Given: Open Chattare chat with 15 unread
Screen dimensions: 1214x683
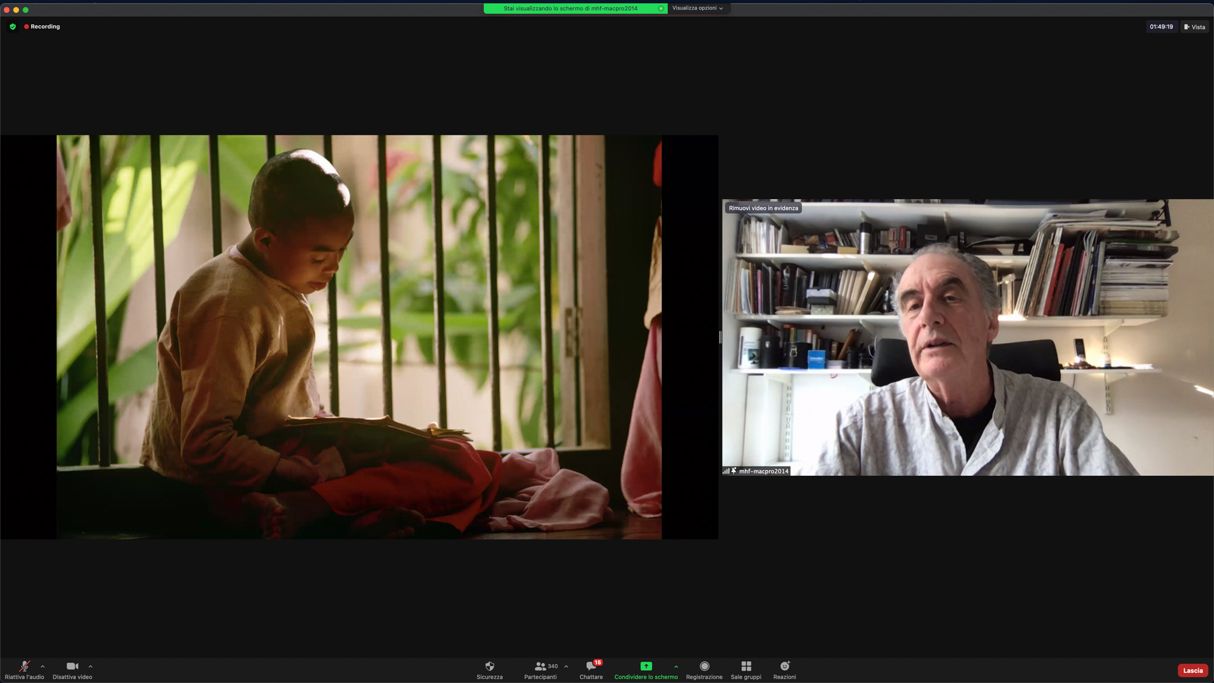Looking at the screenshot, I should click(591, 670).
